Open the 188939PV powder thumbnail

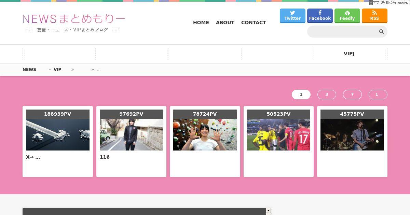point(58,135)
